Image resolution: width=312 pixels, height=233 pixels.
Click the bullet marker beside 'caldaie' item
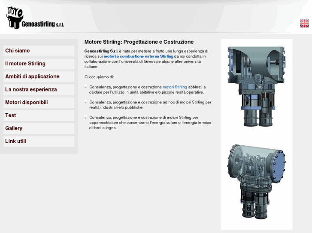pyautogui.click(x=85, y=87)
